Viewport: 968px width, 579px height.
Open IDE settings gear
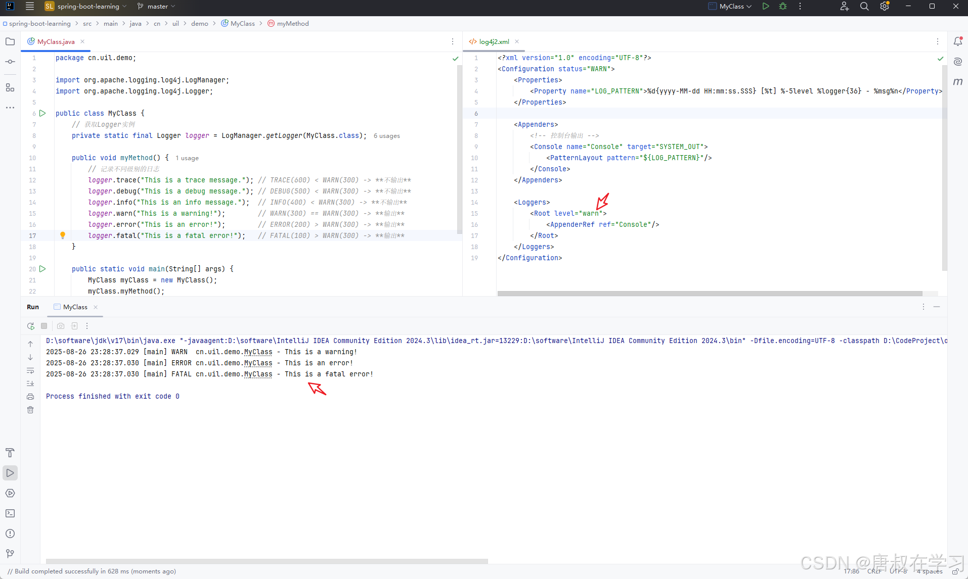pos(885,7)
